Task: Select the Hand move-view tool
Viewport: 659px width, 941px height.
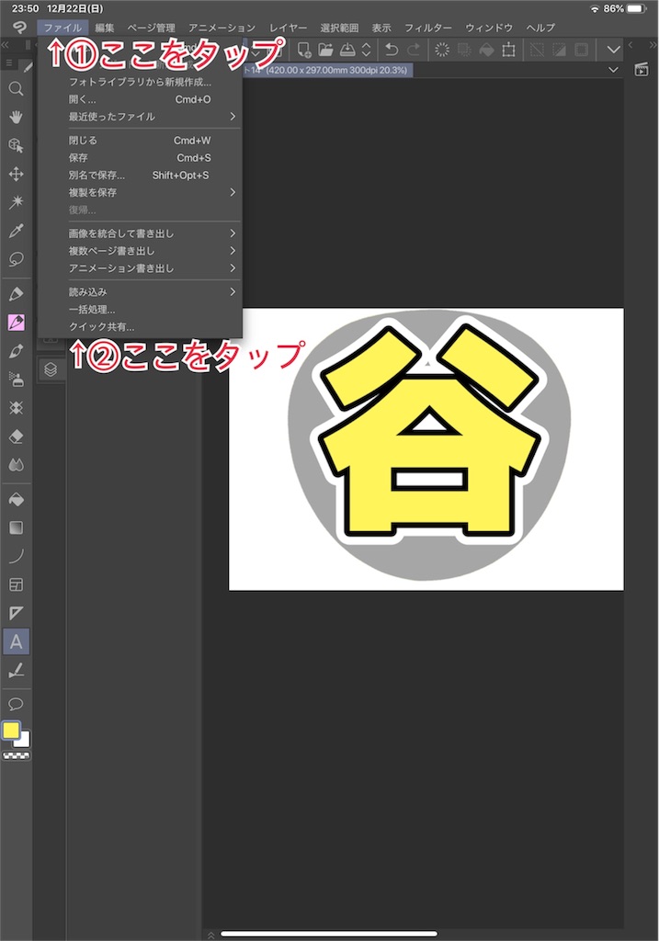Action: (x=17, y=117)
